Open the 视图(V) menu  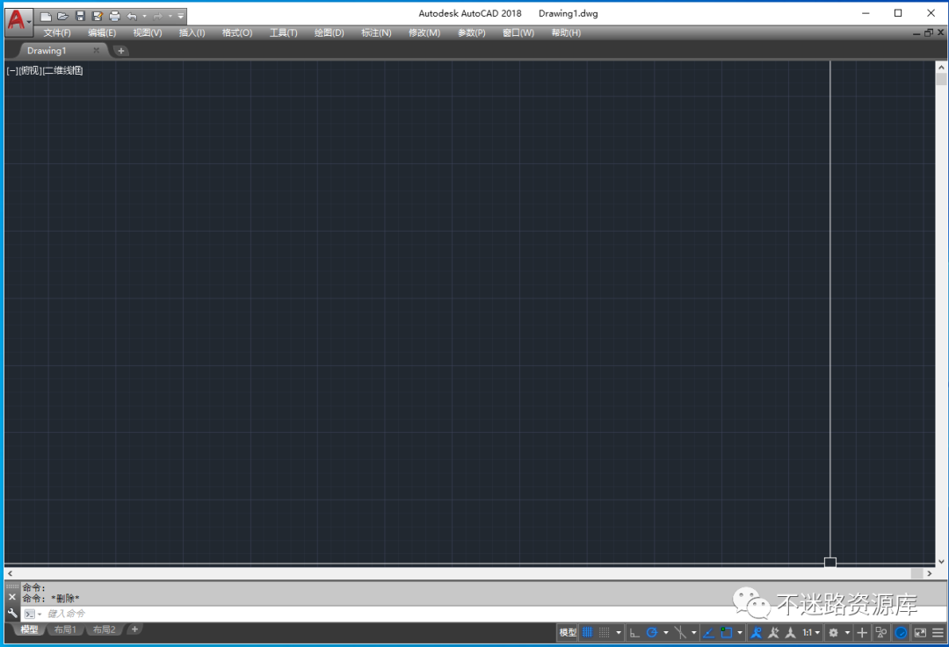[x=147, y=32]
